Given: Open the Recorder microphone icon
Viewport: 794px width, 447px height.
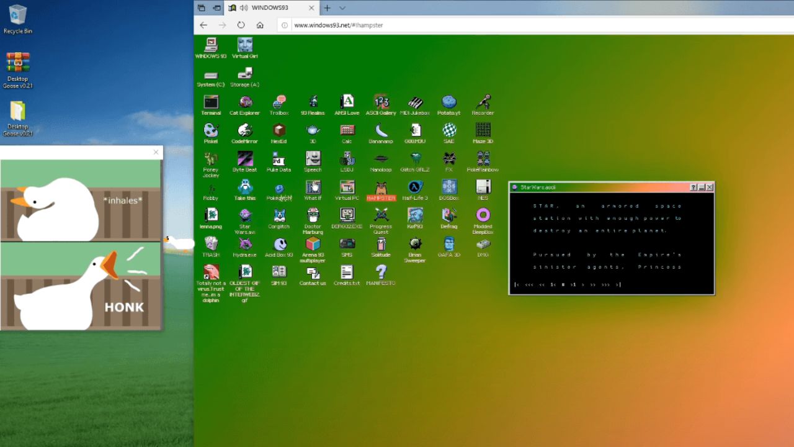Looking at the screenshot, I should coord(483,104).
